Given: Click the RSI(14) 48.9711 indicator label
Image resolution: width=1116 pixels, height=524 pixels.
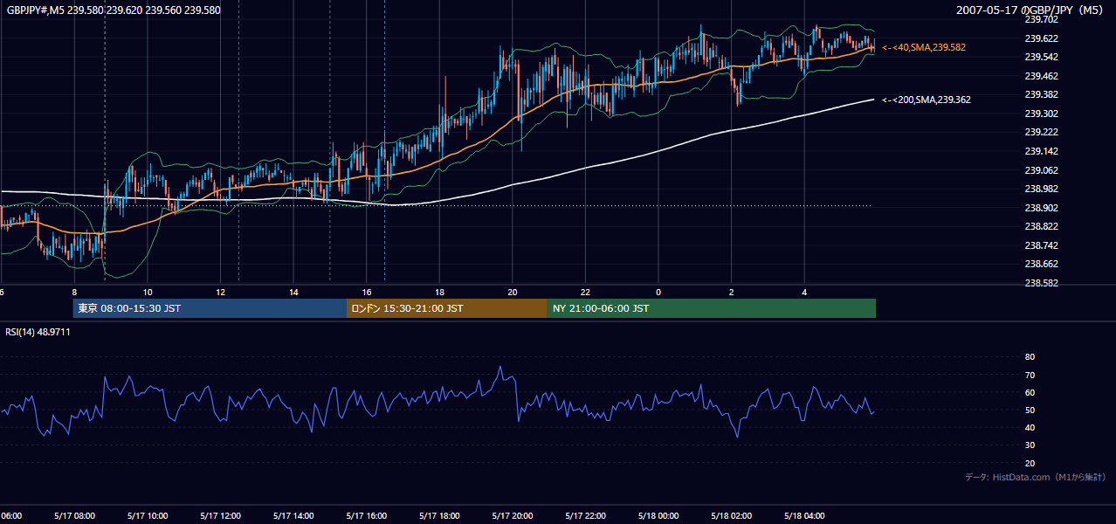Looking at the screenshot, I should 38,332.
